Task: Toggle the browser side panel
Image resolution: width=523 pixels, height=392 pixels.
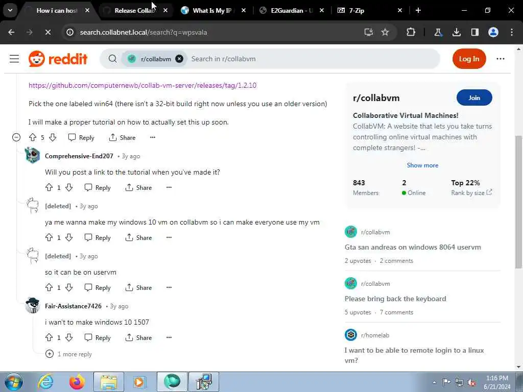Action: [x=474, y=32]
